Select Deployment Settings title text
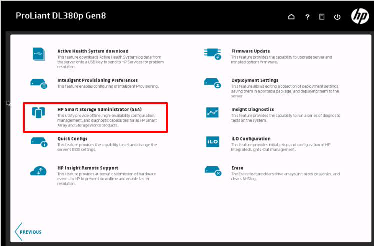This screenshot has width=374, height=246. tap(255, 80)
